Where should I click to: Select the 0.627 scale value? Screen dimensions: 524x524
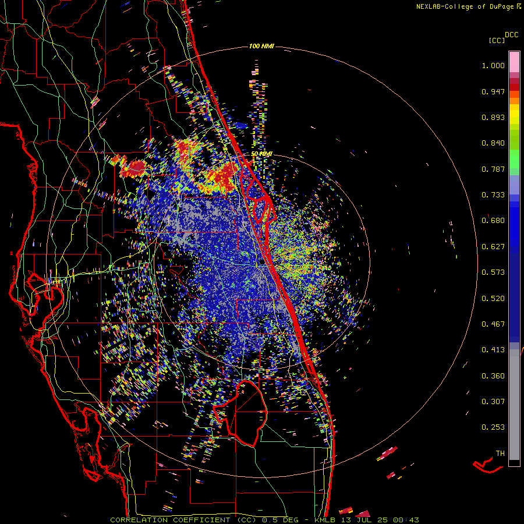(x=493, y=247)
